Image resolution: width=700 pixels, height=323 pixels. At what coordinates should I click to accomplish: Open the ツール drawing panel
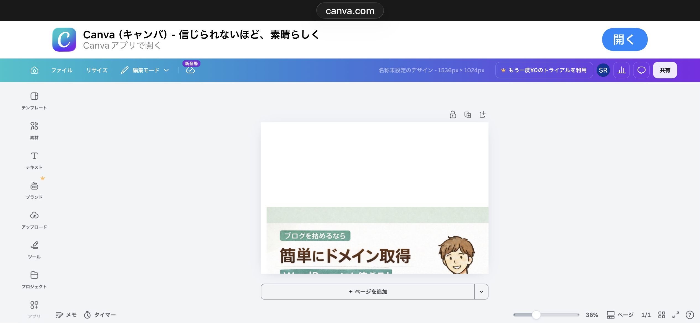(x=34, y=250)
